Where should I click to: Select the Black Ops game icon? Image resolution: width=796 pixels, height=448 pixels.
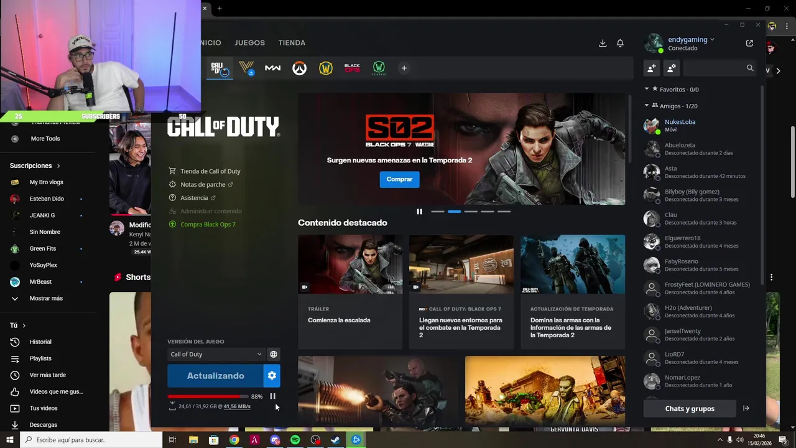352,68
